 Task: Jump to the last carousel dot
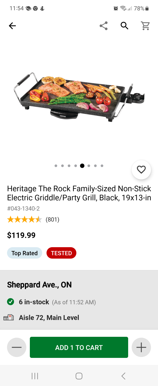coord(102,166)
